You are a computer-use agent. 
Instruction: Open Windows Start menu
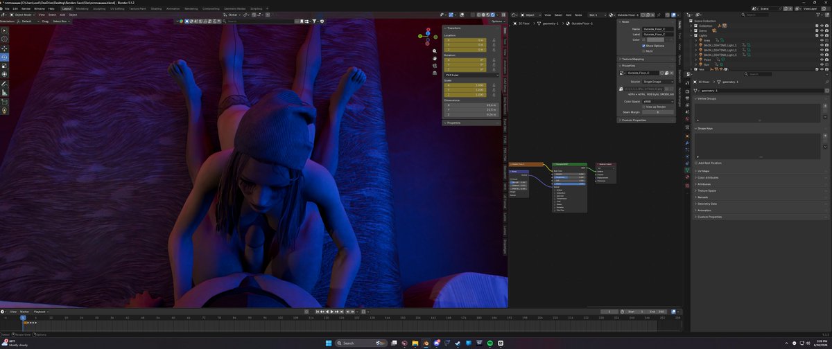[x=329, y=343]
